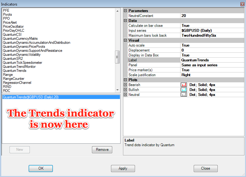Viewport: 246px width, 177px height.
Task: Collapse the Visual section
Action: pyautogui.click(x=125, y=40)
